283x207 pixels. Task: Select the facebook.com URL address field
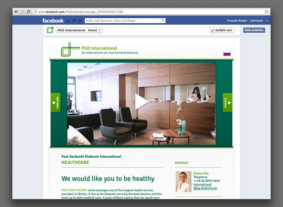[151, 12]
